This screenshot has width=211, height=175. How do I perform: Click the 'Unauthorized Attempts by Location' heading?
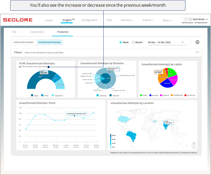(x=132, y=103)
